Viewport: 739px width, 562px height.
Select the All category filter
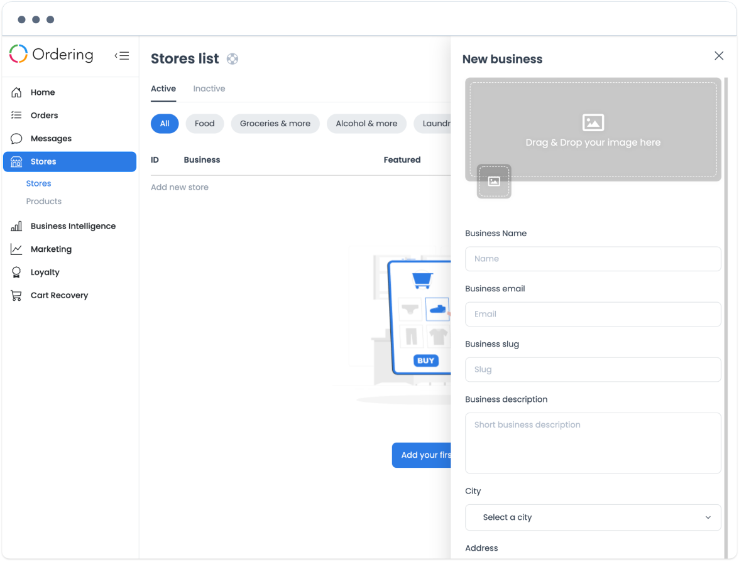point(165,124)
